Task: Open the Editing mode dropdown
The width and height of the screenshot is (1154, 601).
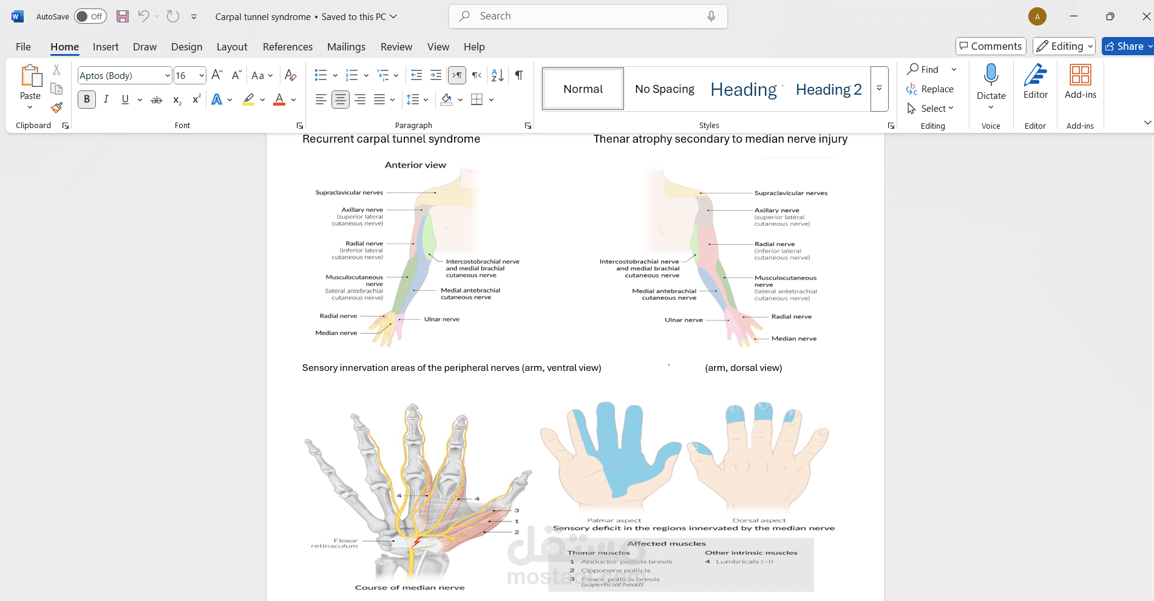Action: coord(1064,46)
